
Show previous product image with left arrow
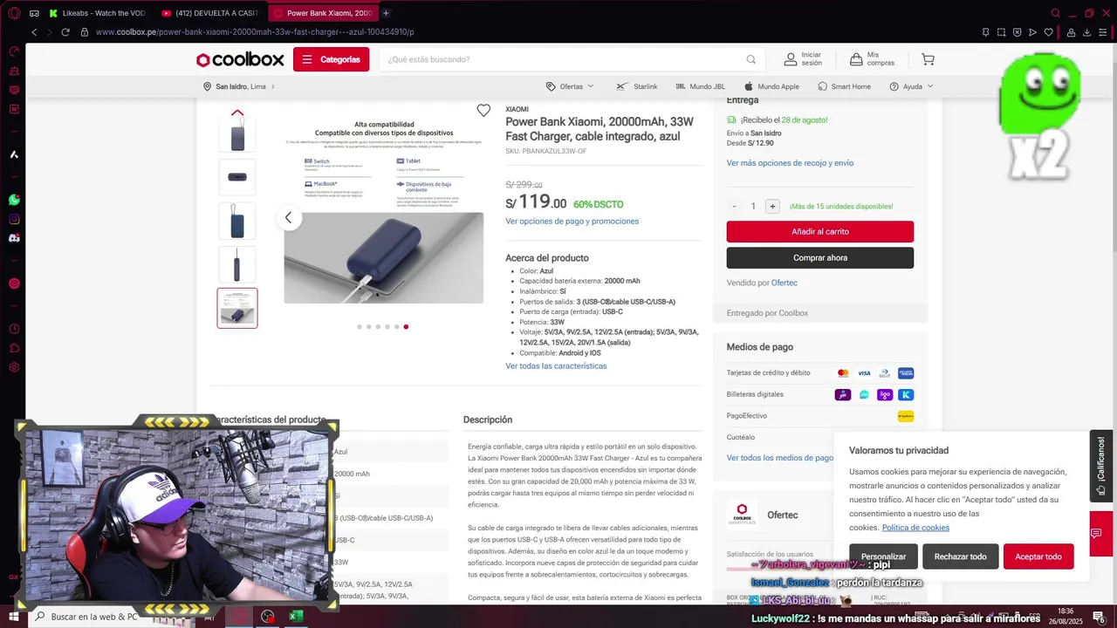tap(288, 217)
